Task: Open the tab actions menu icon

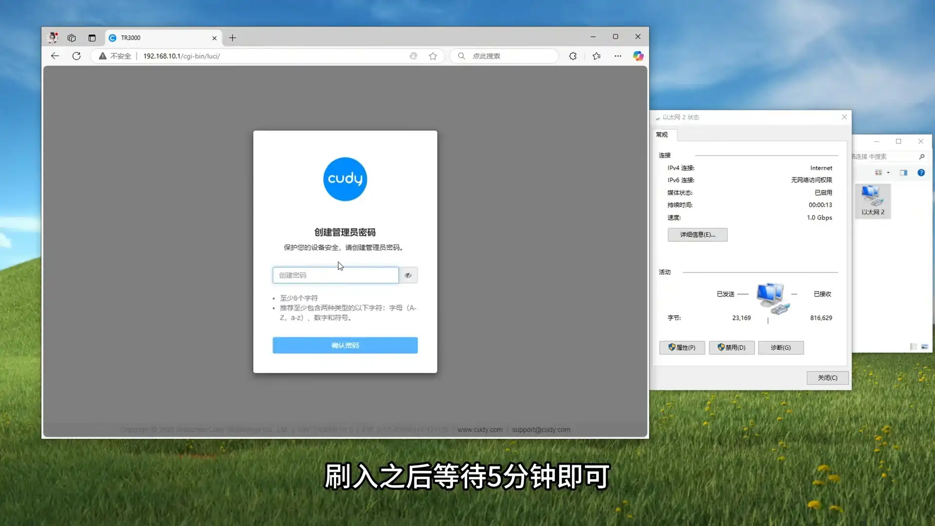Action: [x=92, y=38]
